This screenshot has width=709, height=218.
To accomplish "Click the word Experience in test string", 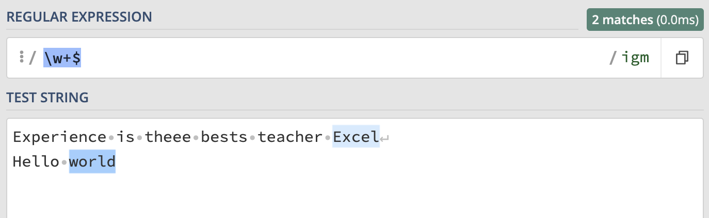I will click(59, 137).
